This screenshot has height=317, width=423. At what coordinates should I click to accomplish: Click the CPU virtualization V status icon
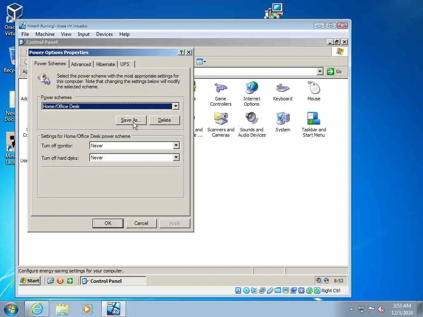pyautogui.click(x=301, y=290)
